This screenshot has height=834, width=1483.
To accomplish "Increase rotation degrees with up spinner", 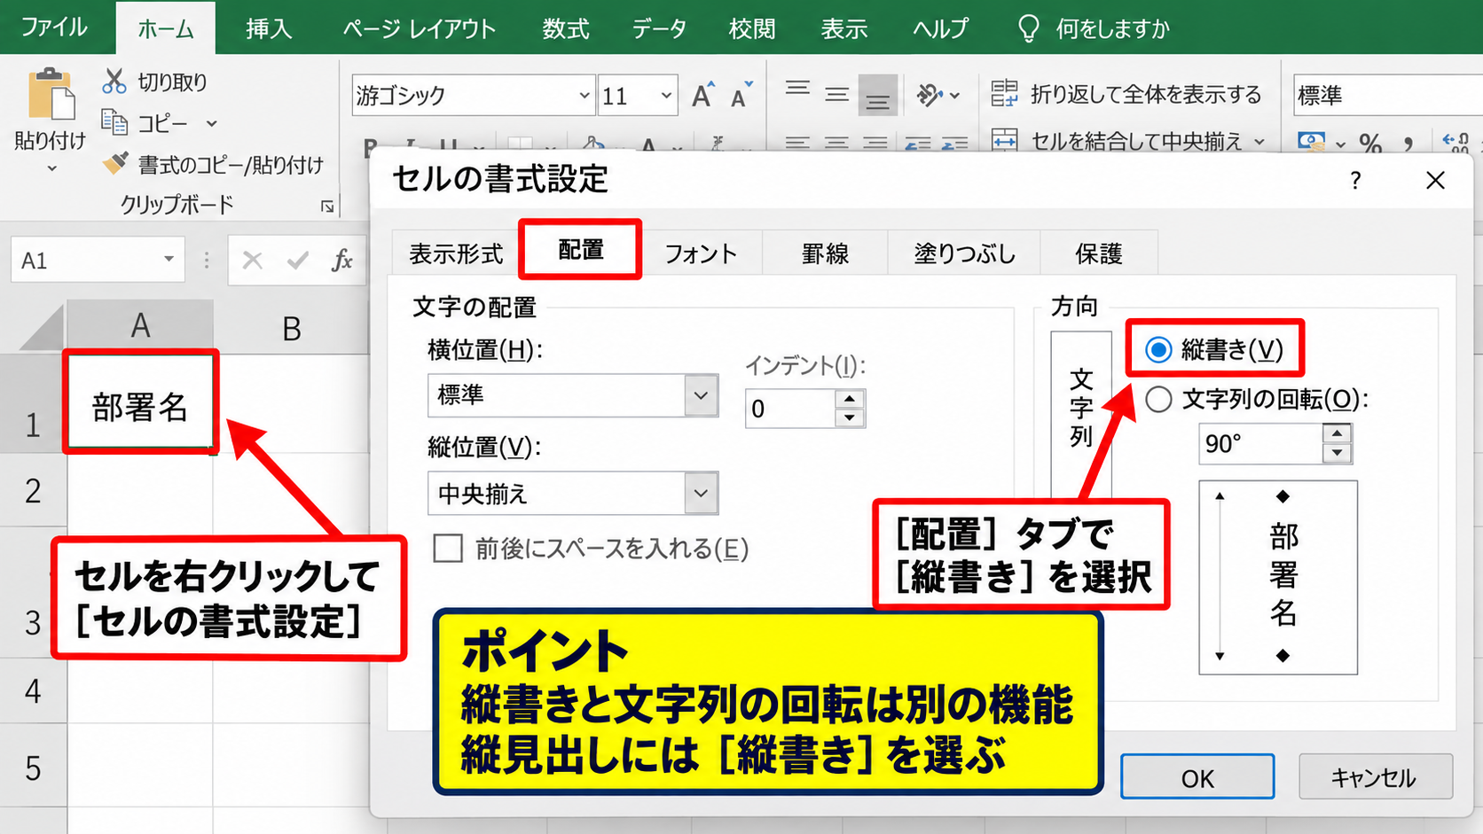I will click(x=1337, y=433).
